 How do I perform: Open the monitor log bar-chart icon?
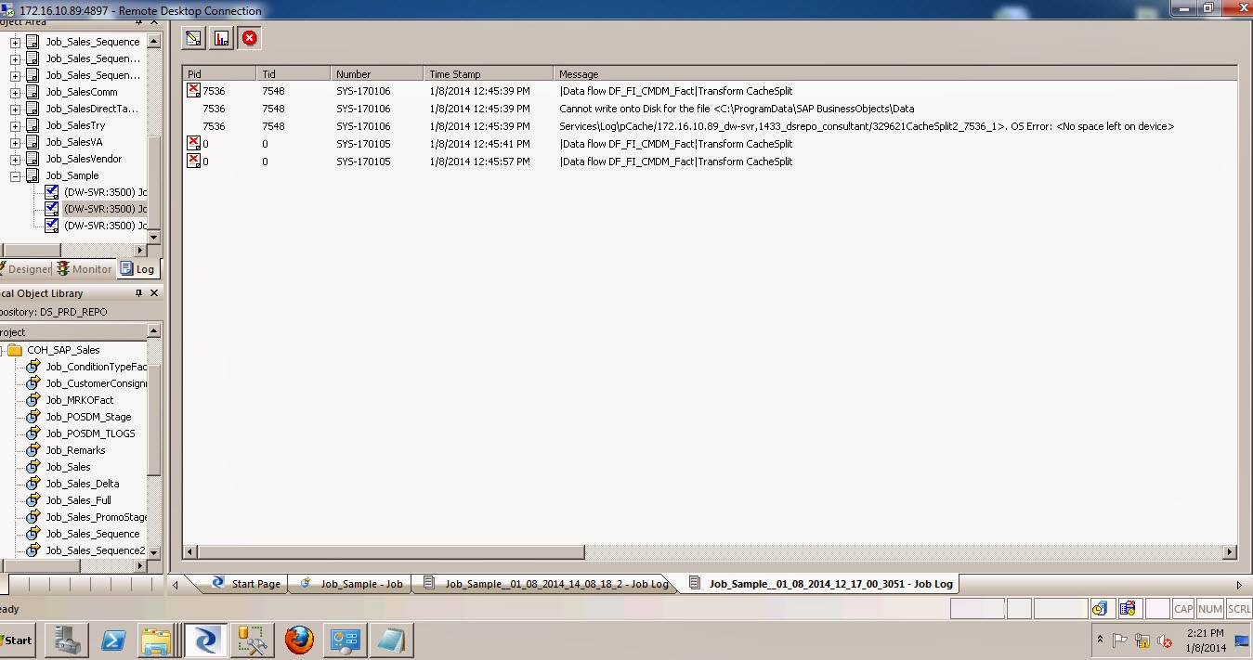click(x=220, y=38)
